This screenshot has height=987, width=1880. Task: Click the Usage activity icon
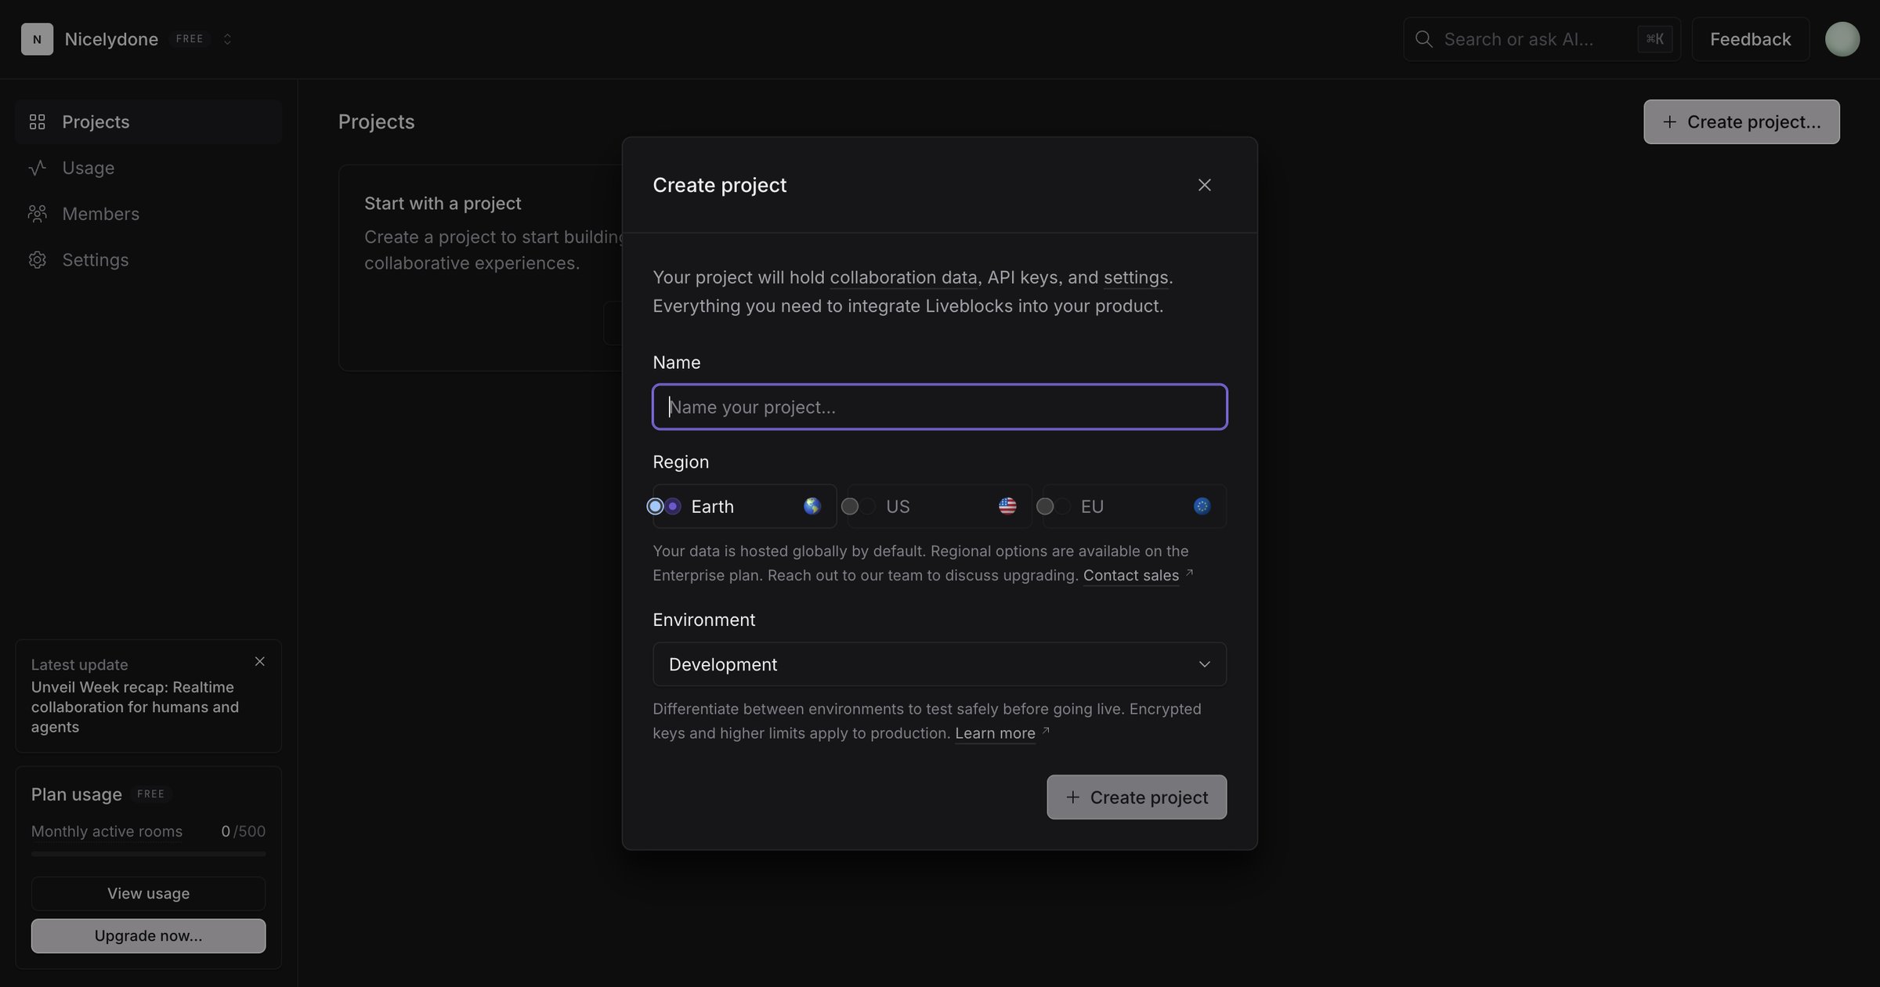(x=37, y=168)
